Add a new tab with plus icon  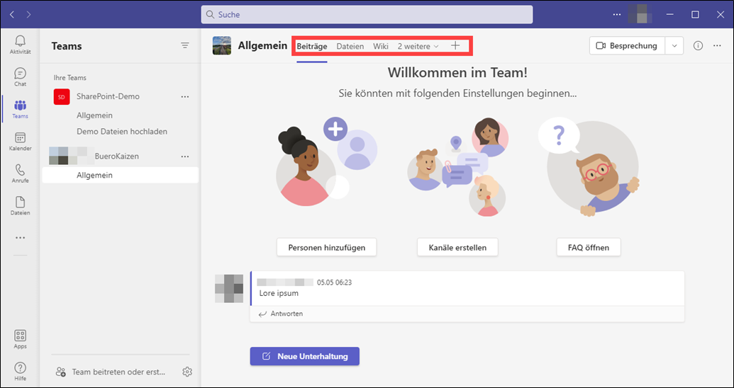(455, 46)
